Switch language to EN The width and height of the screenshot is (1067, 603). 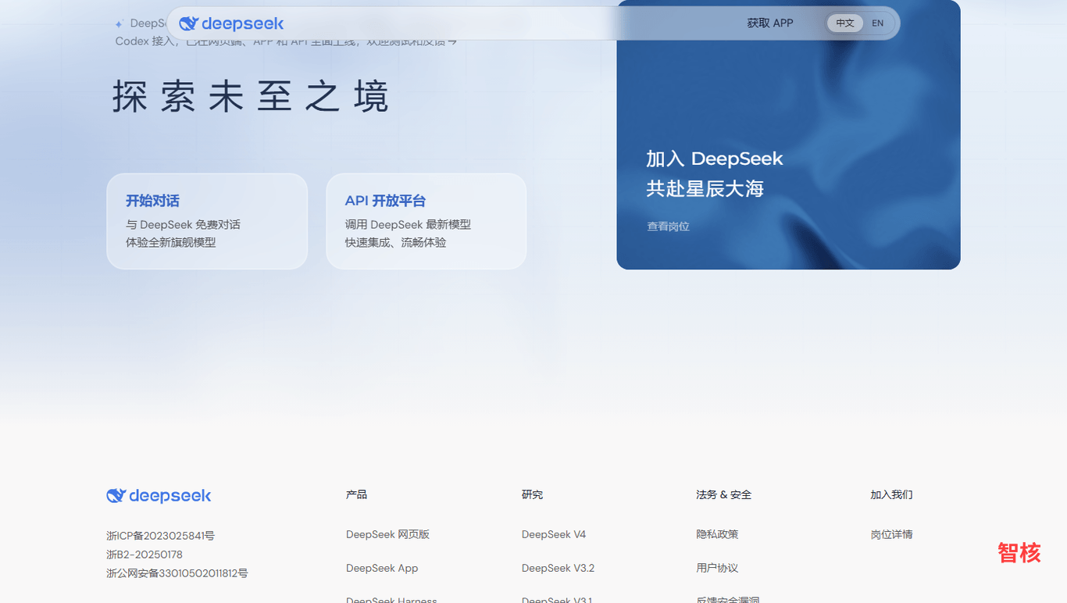(878, 23)
